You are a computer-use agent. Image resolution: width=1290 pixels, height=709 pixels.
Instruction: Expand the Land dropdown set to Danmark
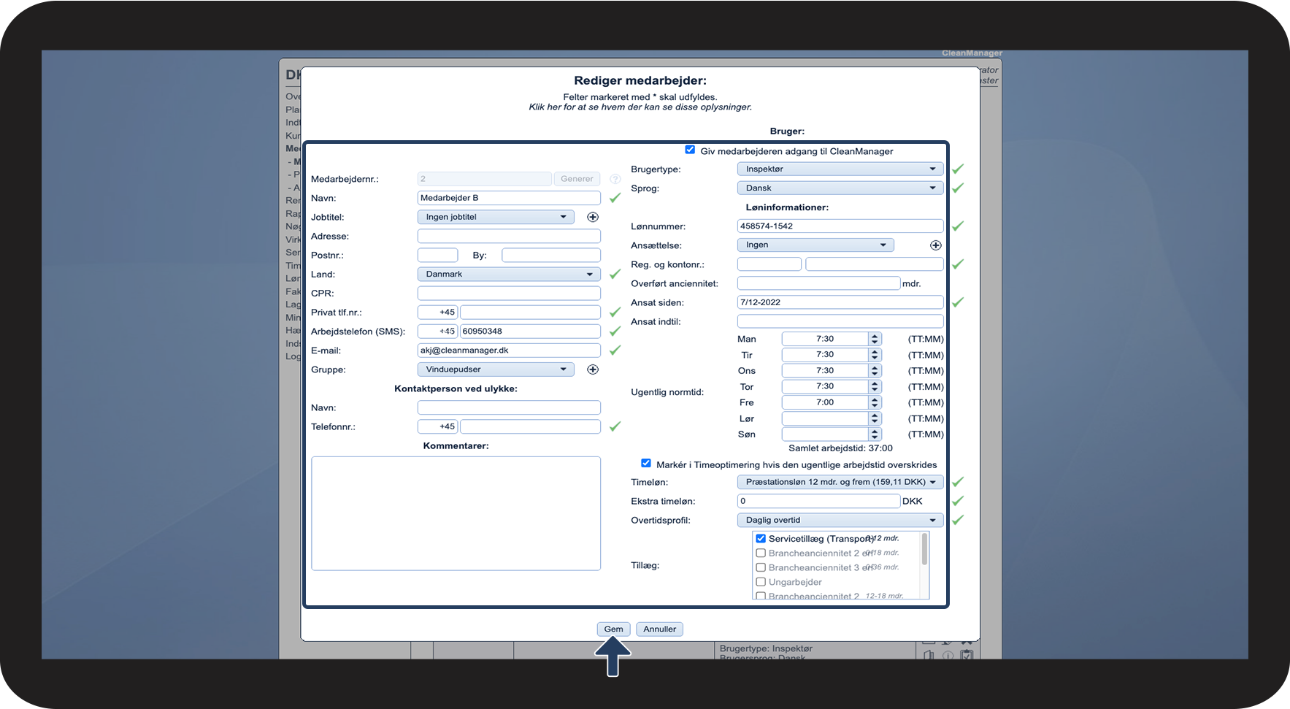[x=508, y=275]
